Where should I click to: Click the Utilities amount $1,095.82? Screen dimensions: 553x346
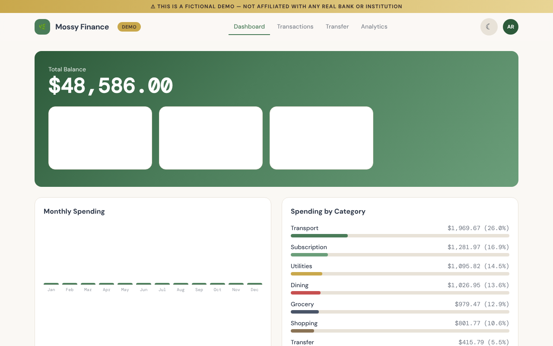(x=464, y=266)
